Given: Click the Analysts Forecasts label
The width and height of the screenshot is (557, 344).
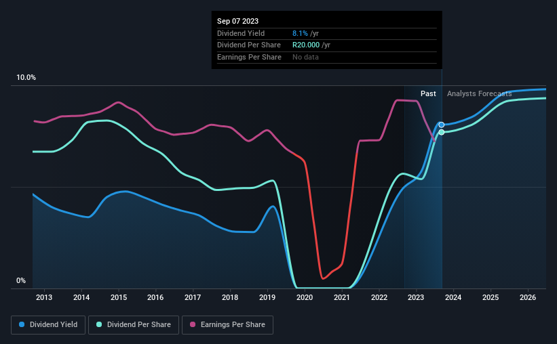Looking at the screenshot, I should click(479, 93).
